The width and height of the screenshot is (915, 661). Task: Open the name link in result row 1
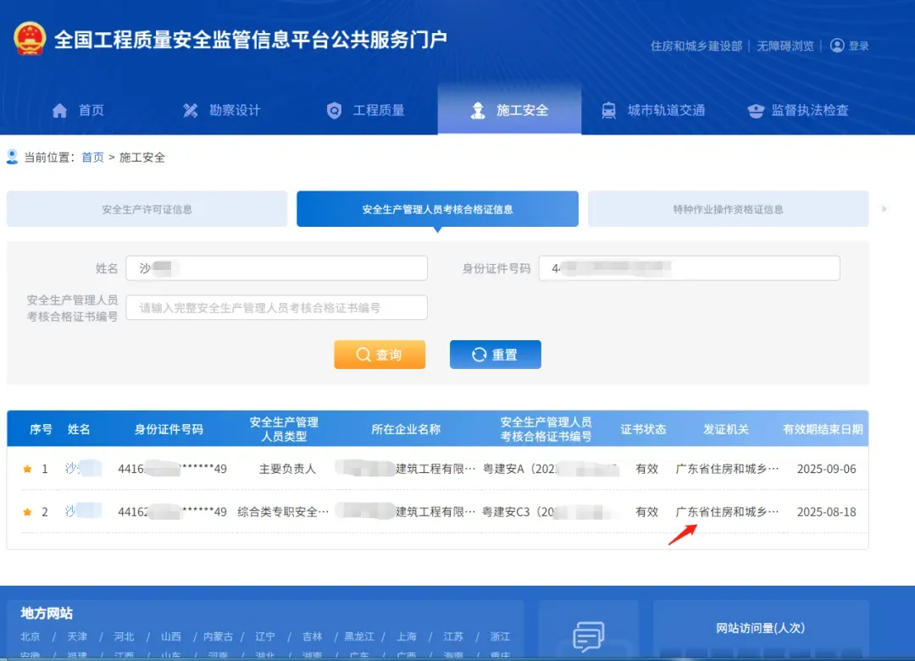[82, 468]
